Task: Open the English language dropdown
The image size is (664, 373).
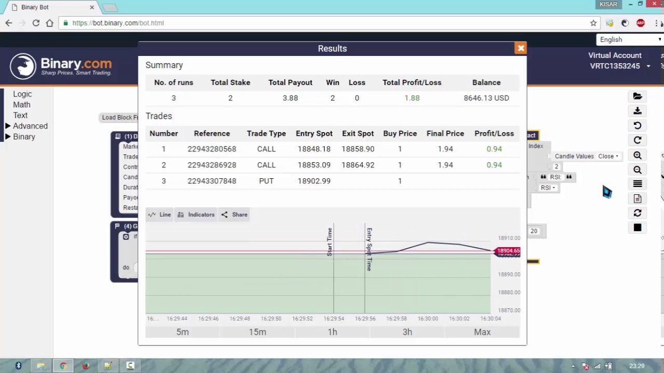Action: click(630, 39)
